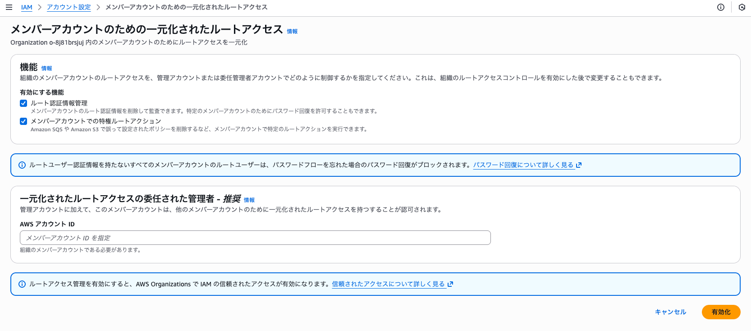Toggle メンバーアカウントでの特権ルートアクション checkbox

click(x=23, y=121)
